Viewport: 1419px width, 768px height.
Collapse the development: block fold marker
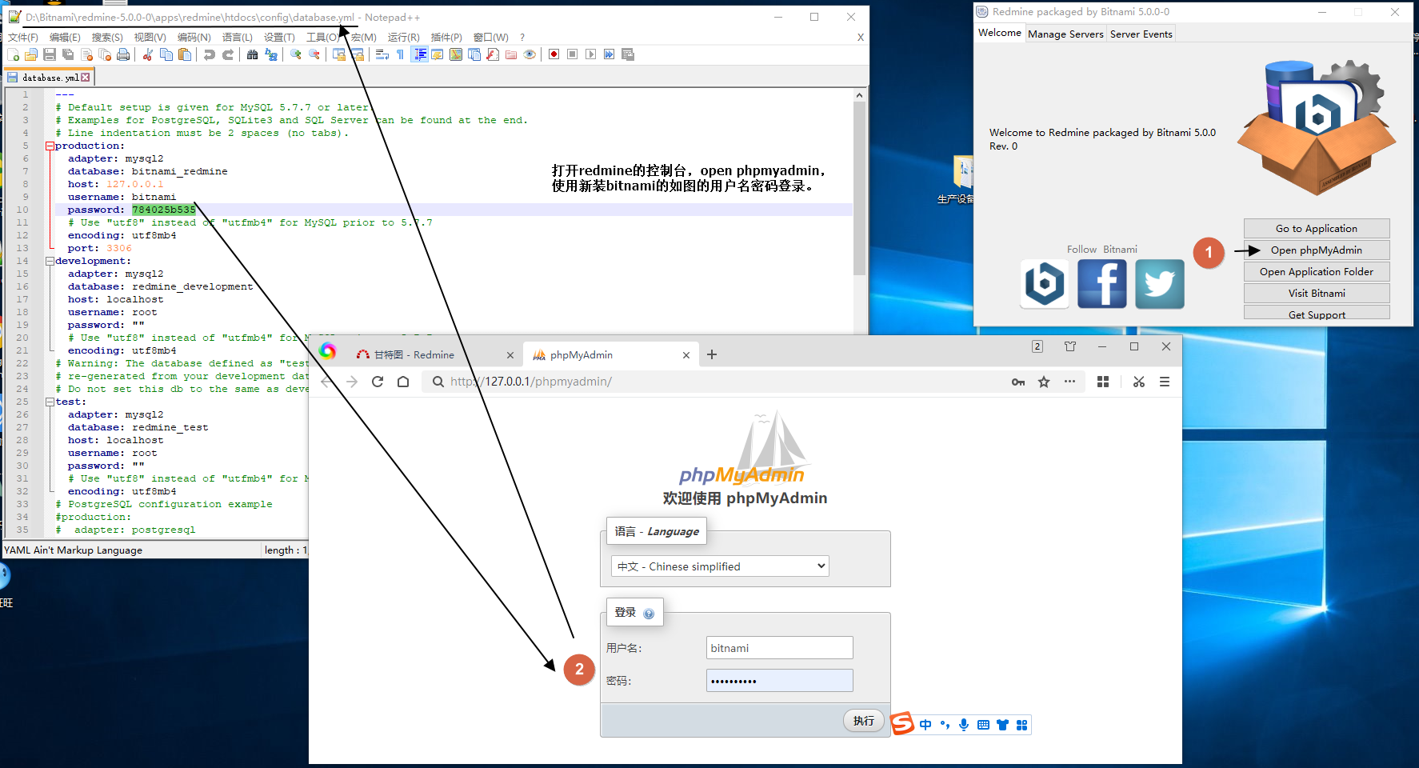click(x=50, y=261)
